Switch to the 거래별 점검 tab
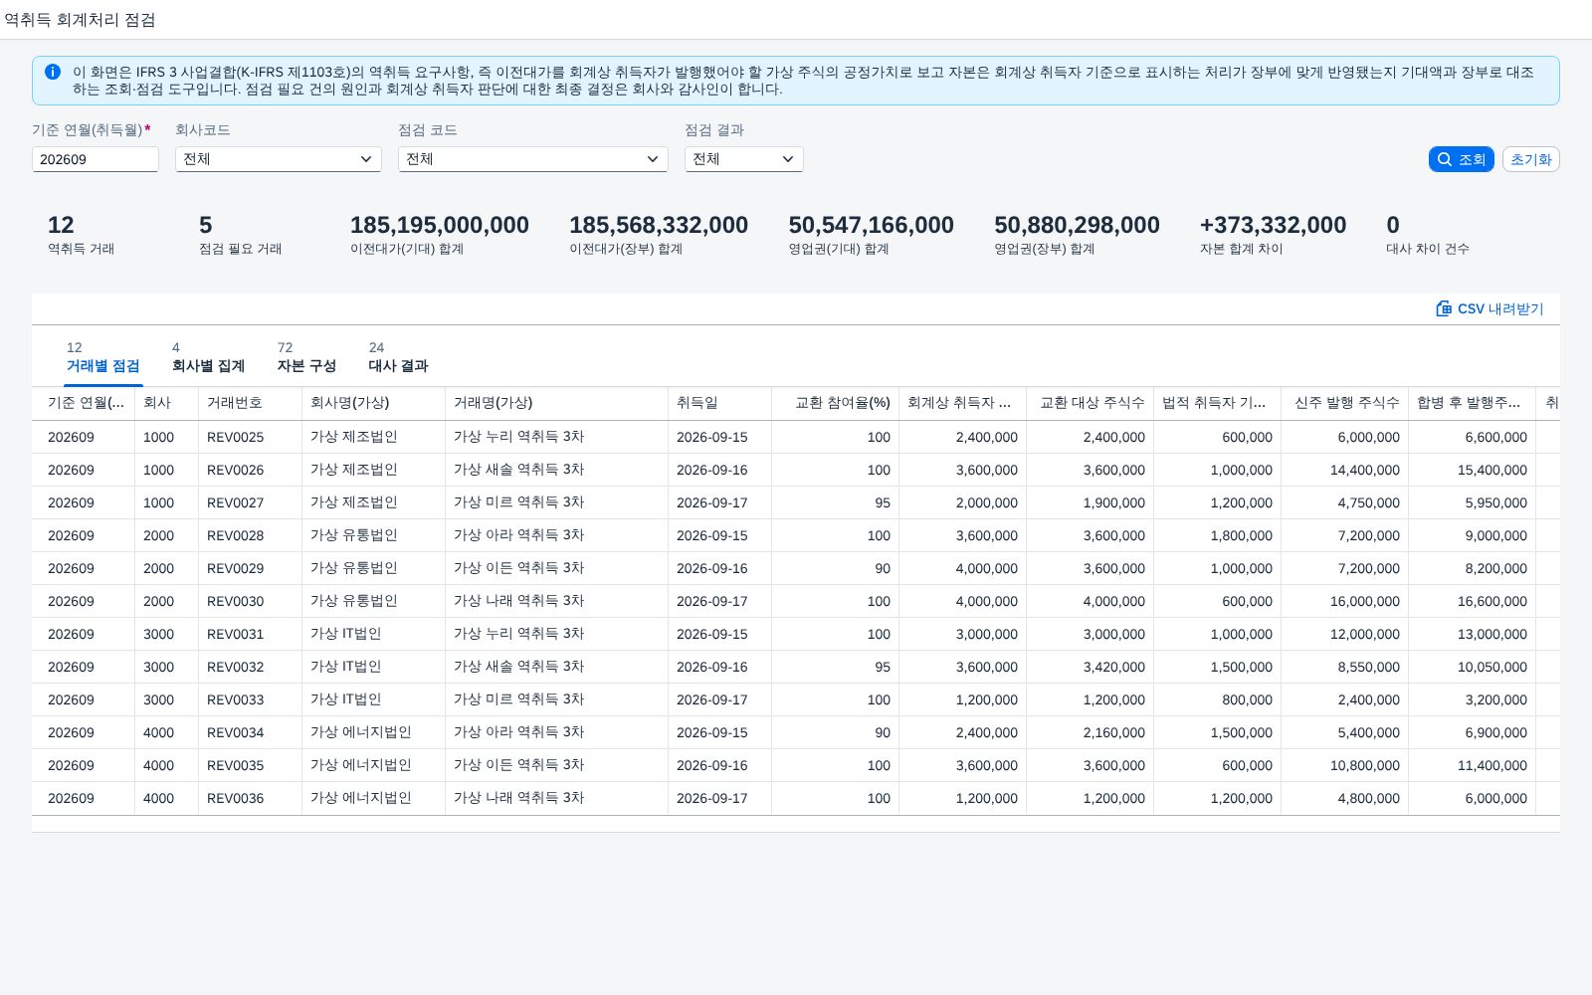 [x=102, y=357]
